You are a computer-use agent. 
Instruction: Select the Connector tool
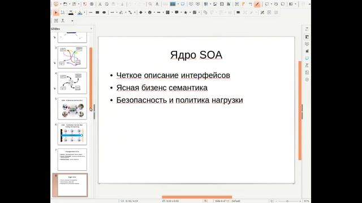click(130, 12)
